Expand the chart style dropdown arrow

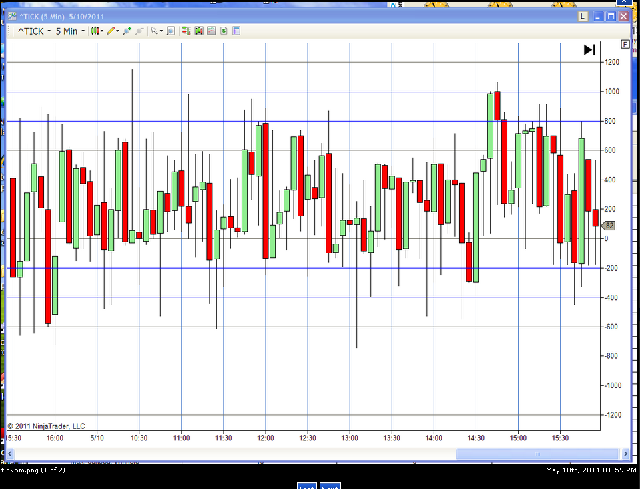pos(102,31)
